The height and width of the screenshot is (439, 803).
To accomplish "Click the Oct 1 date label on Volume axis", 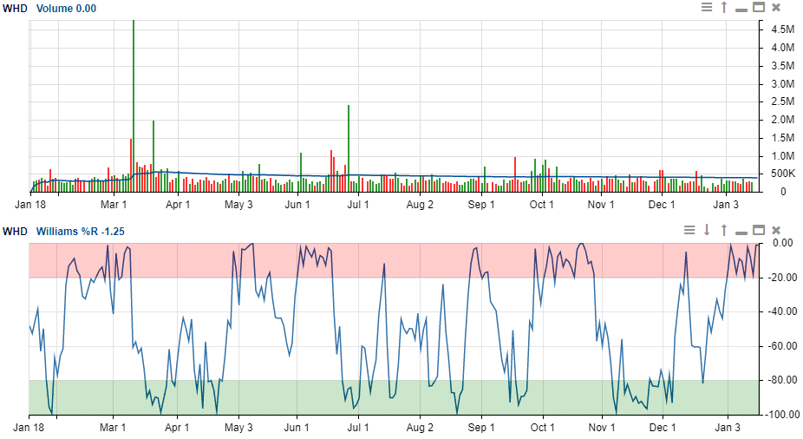I will click(x=542, y=205).
